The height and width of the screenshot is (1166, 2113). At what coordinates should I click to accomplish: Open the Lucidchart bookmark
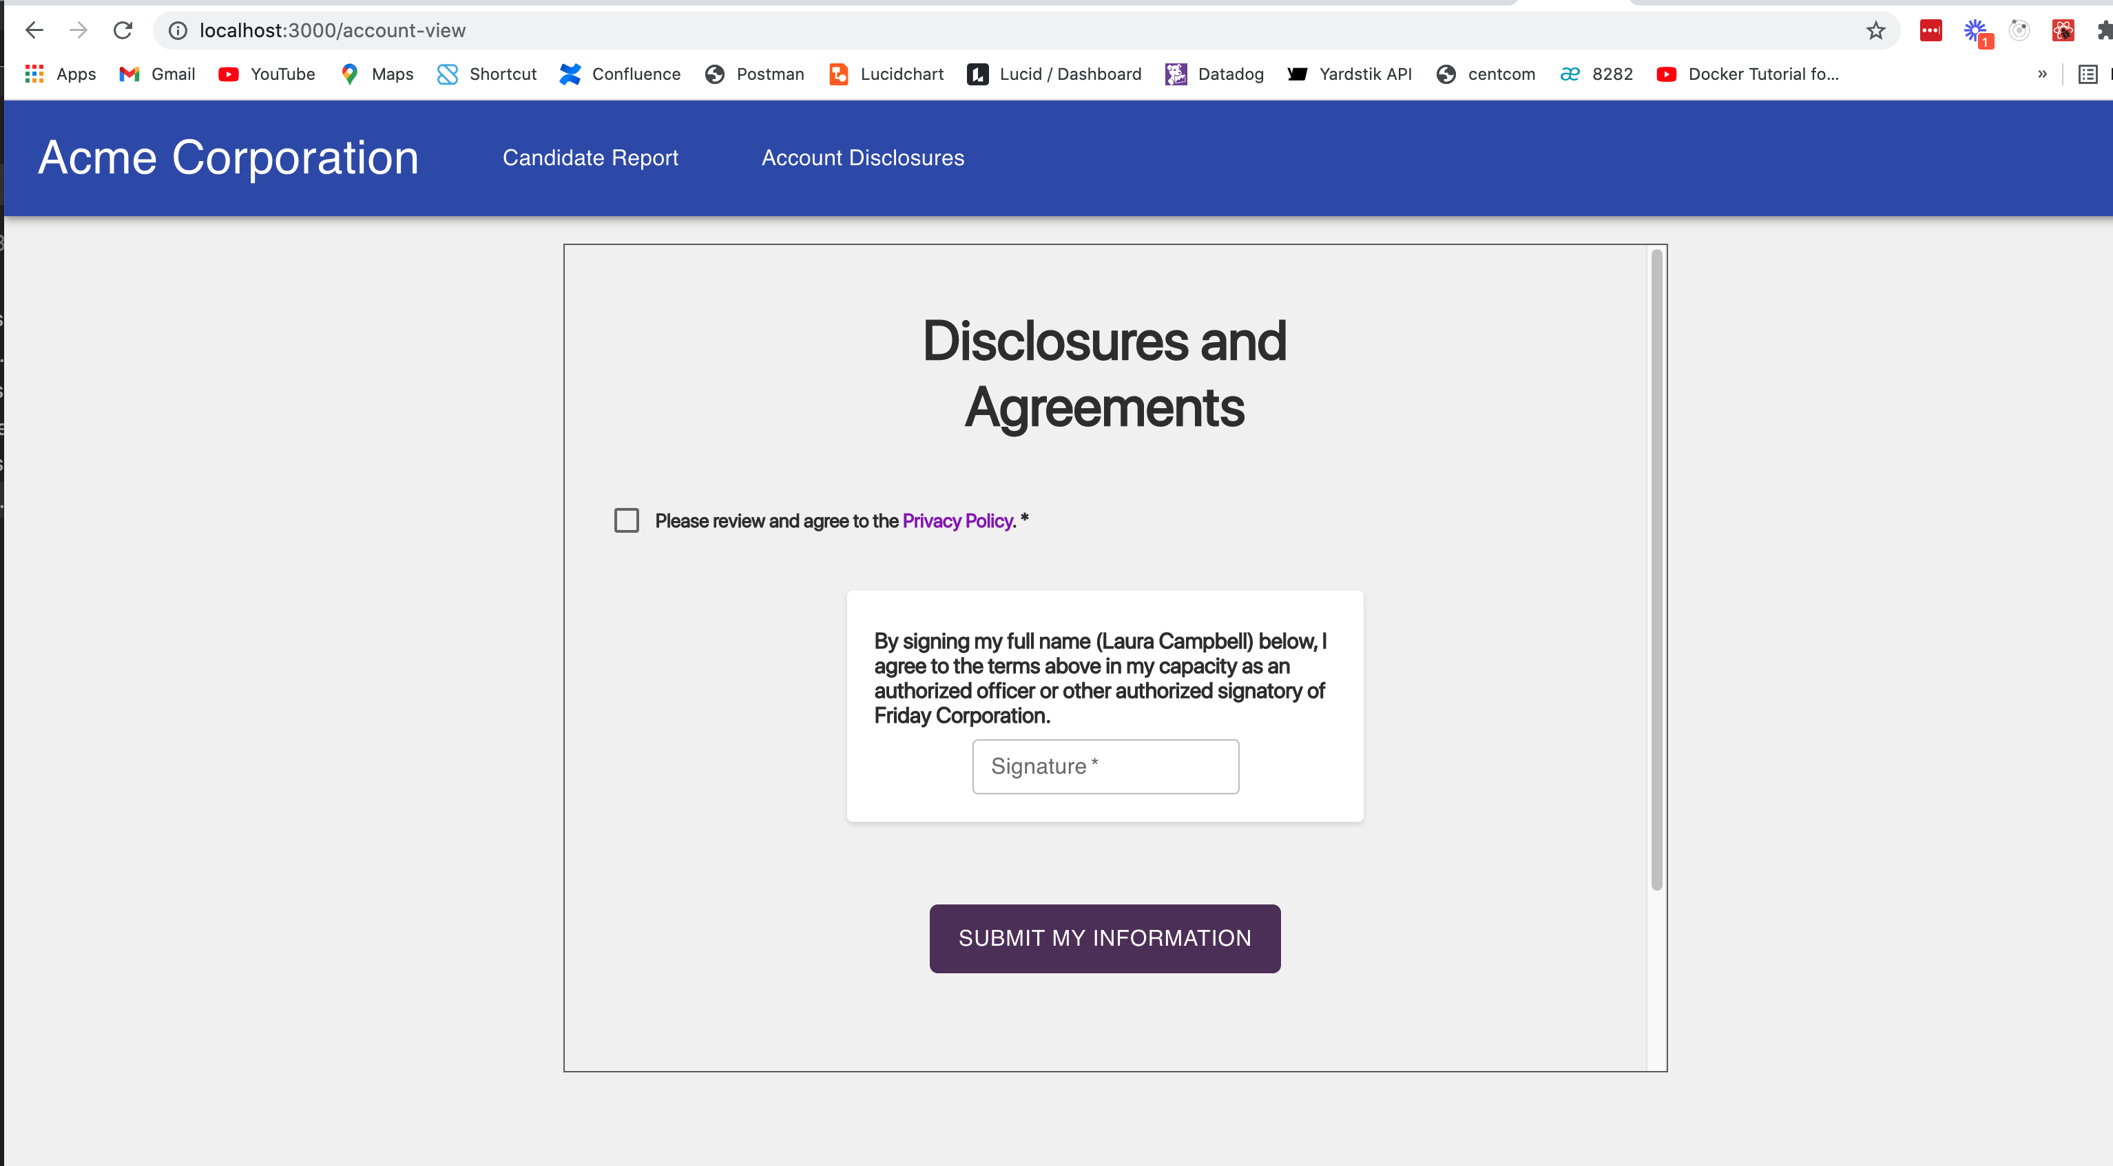[886, 74]
